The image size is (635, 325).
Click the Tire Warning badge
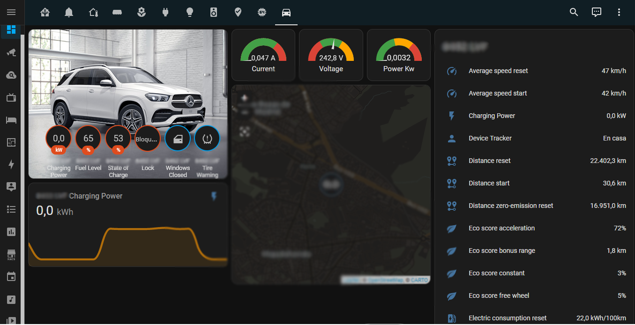coord(207,139)
